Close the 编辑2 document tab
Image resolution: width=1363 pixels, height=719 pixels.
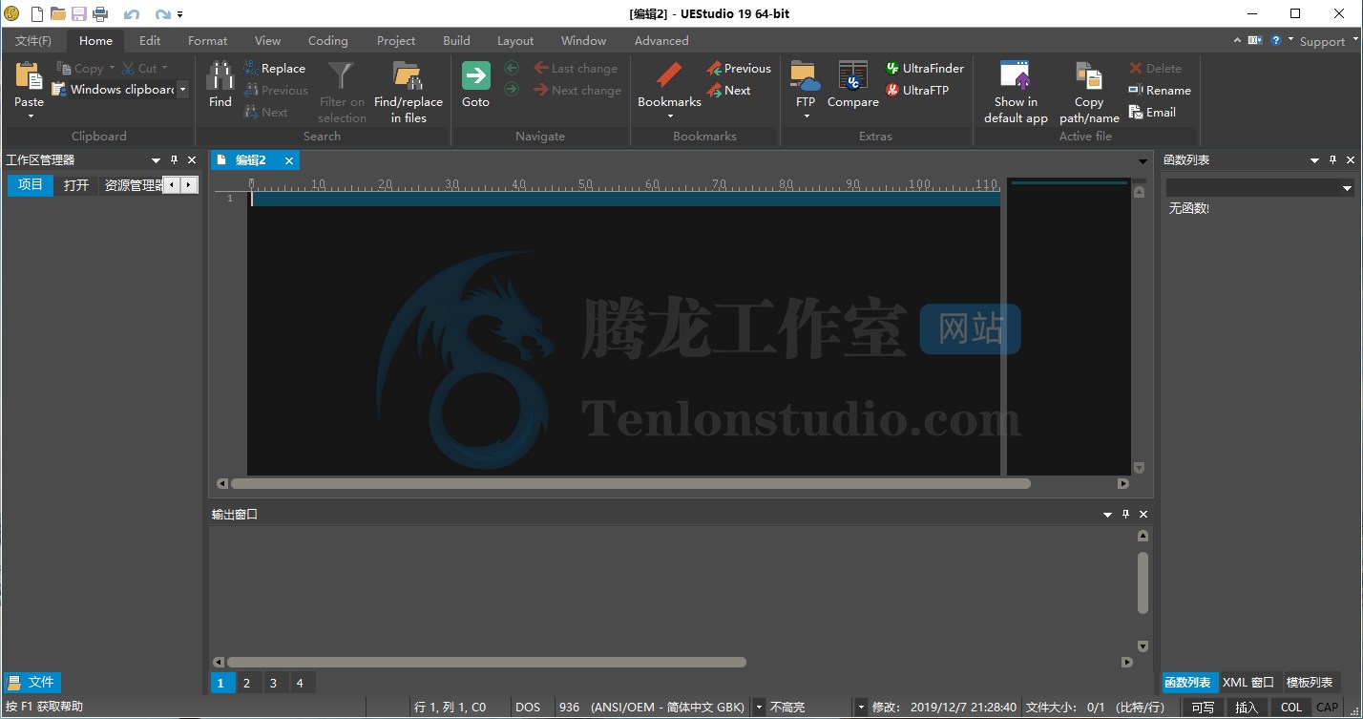point(289,161)
